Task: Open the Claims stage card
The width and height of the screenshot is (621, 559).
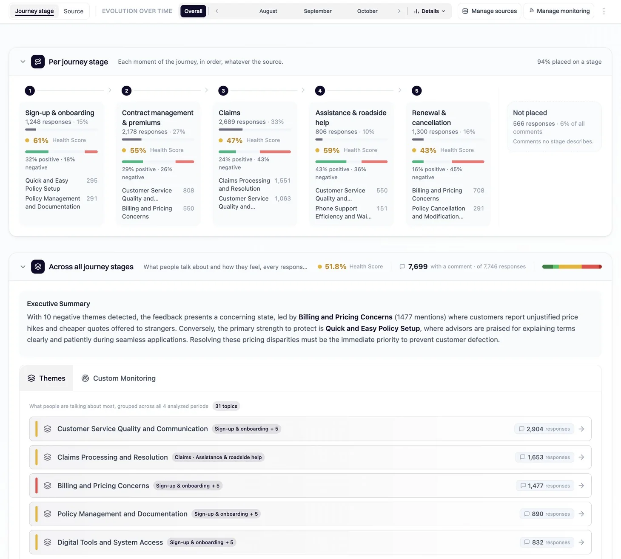Action: pyautogui.click(x=255, y=164)
